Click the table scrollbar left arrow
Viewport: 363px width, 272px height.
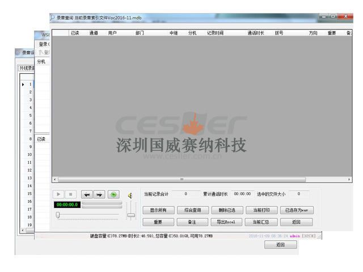55,180
